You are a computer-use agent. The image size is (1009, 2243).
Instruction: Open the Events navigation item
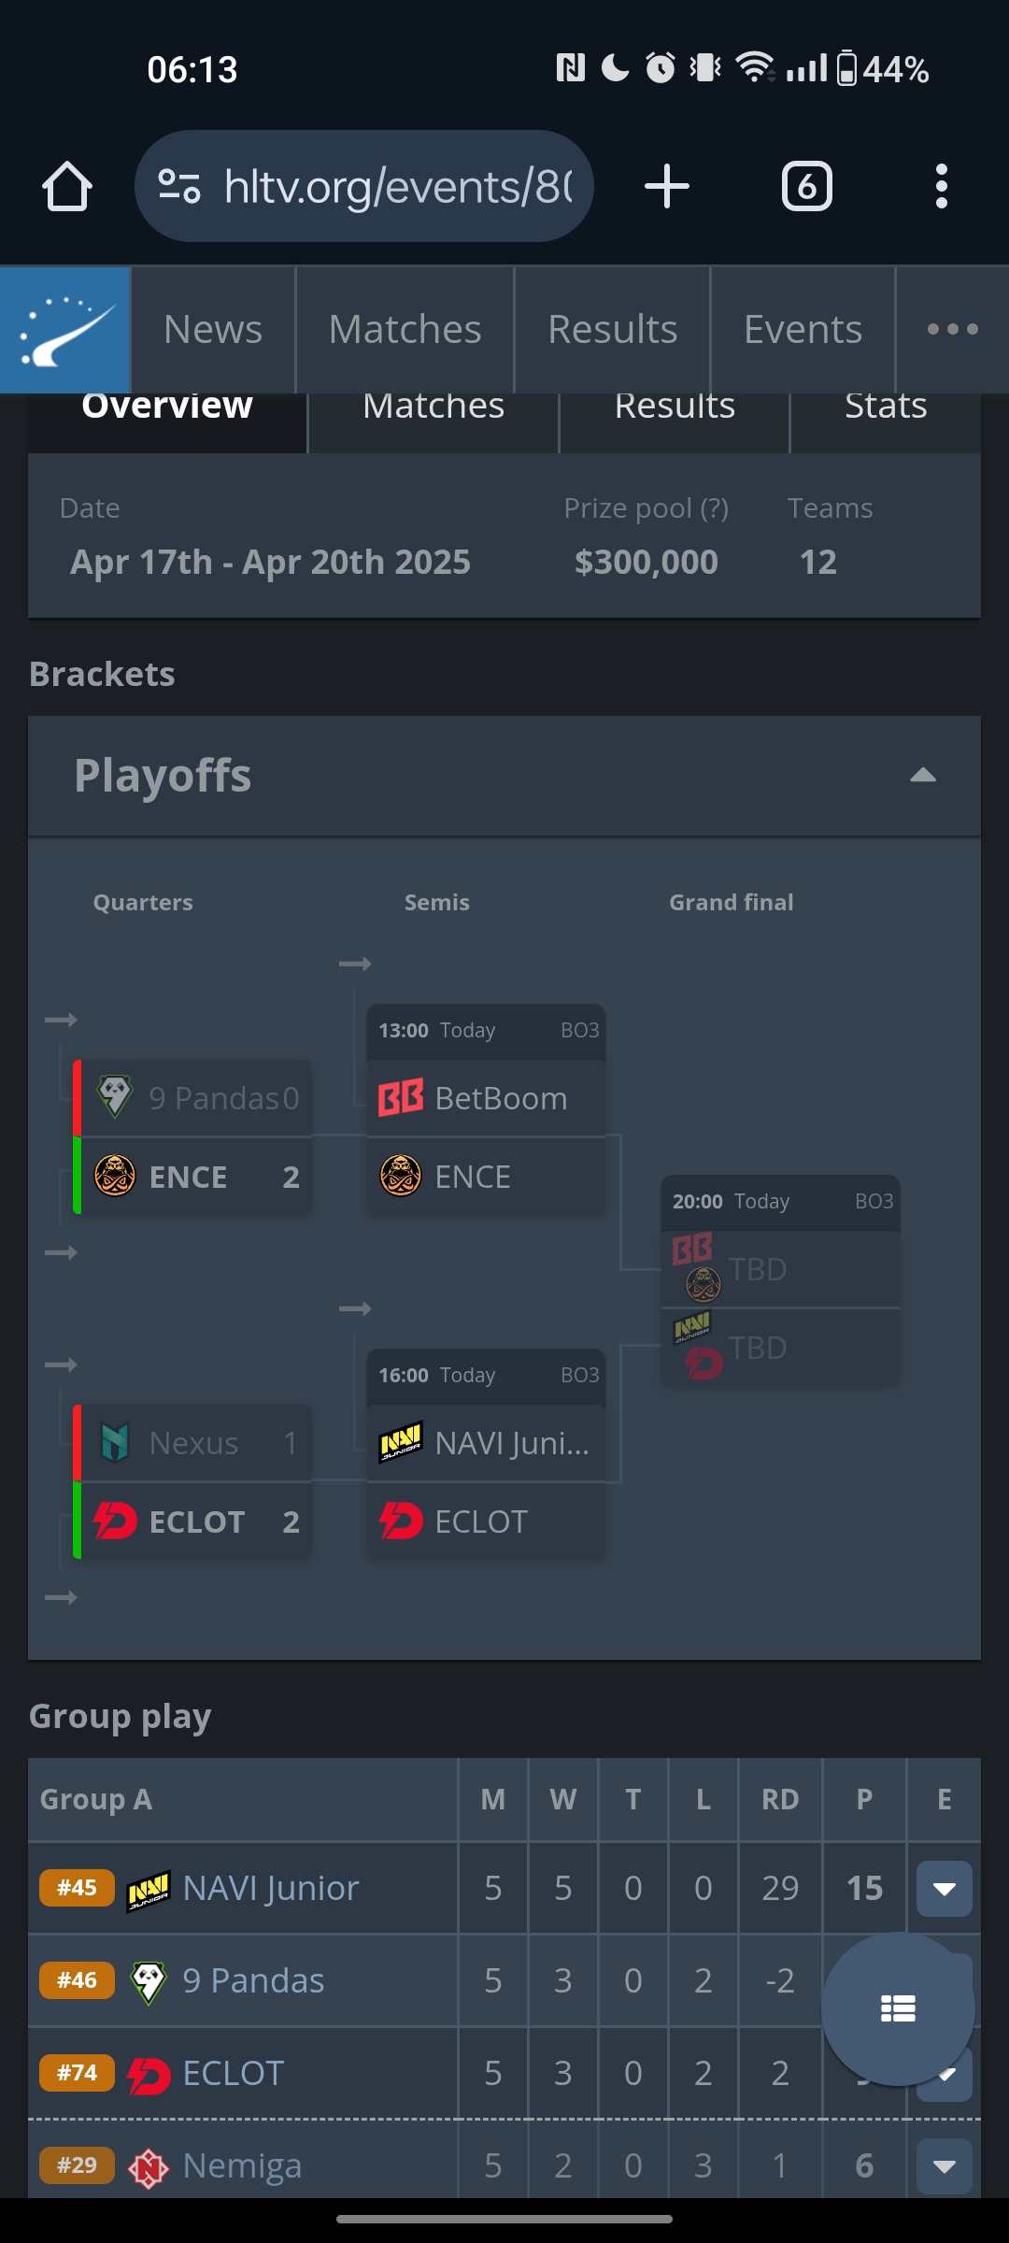(803, 330)
